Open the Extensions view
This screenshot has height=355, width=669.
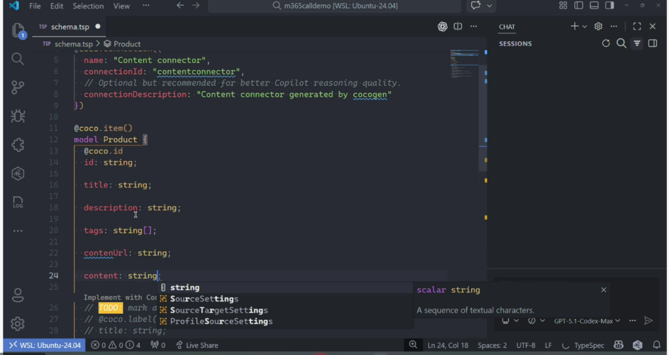point(18,144)
